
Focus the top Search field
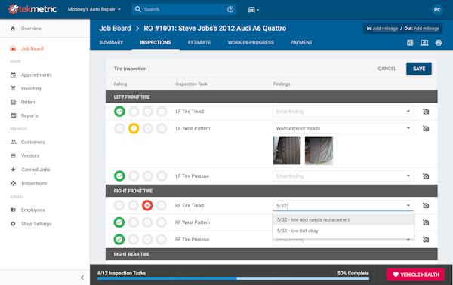pyautogui.click(x=184, y=10)
